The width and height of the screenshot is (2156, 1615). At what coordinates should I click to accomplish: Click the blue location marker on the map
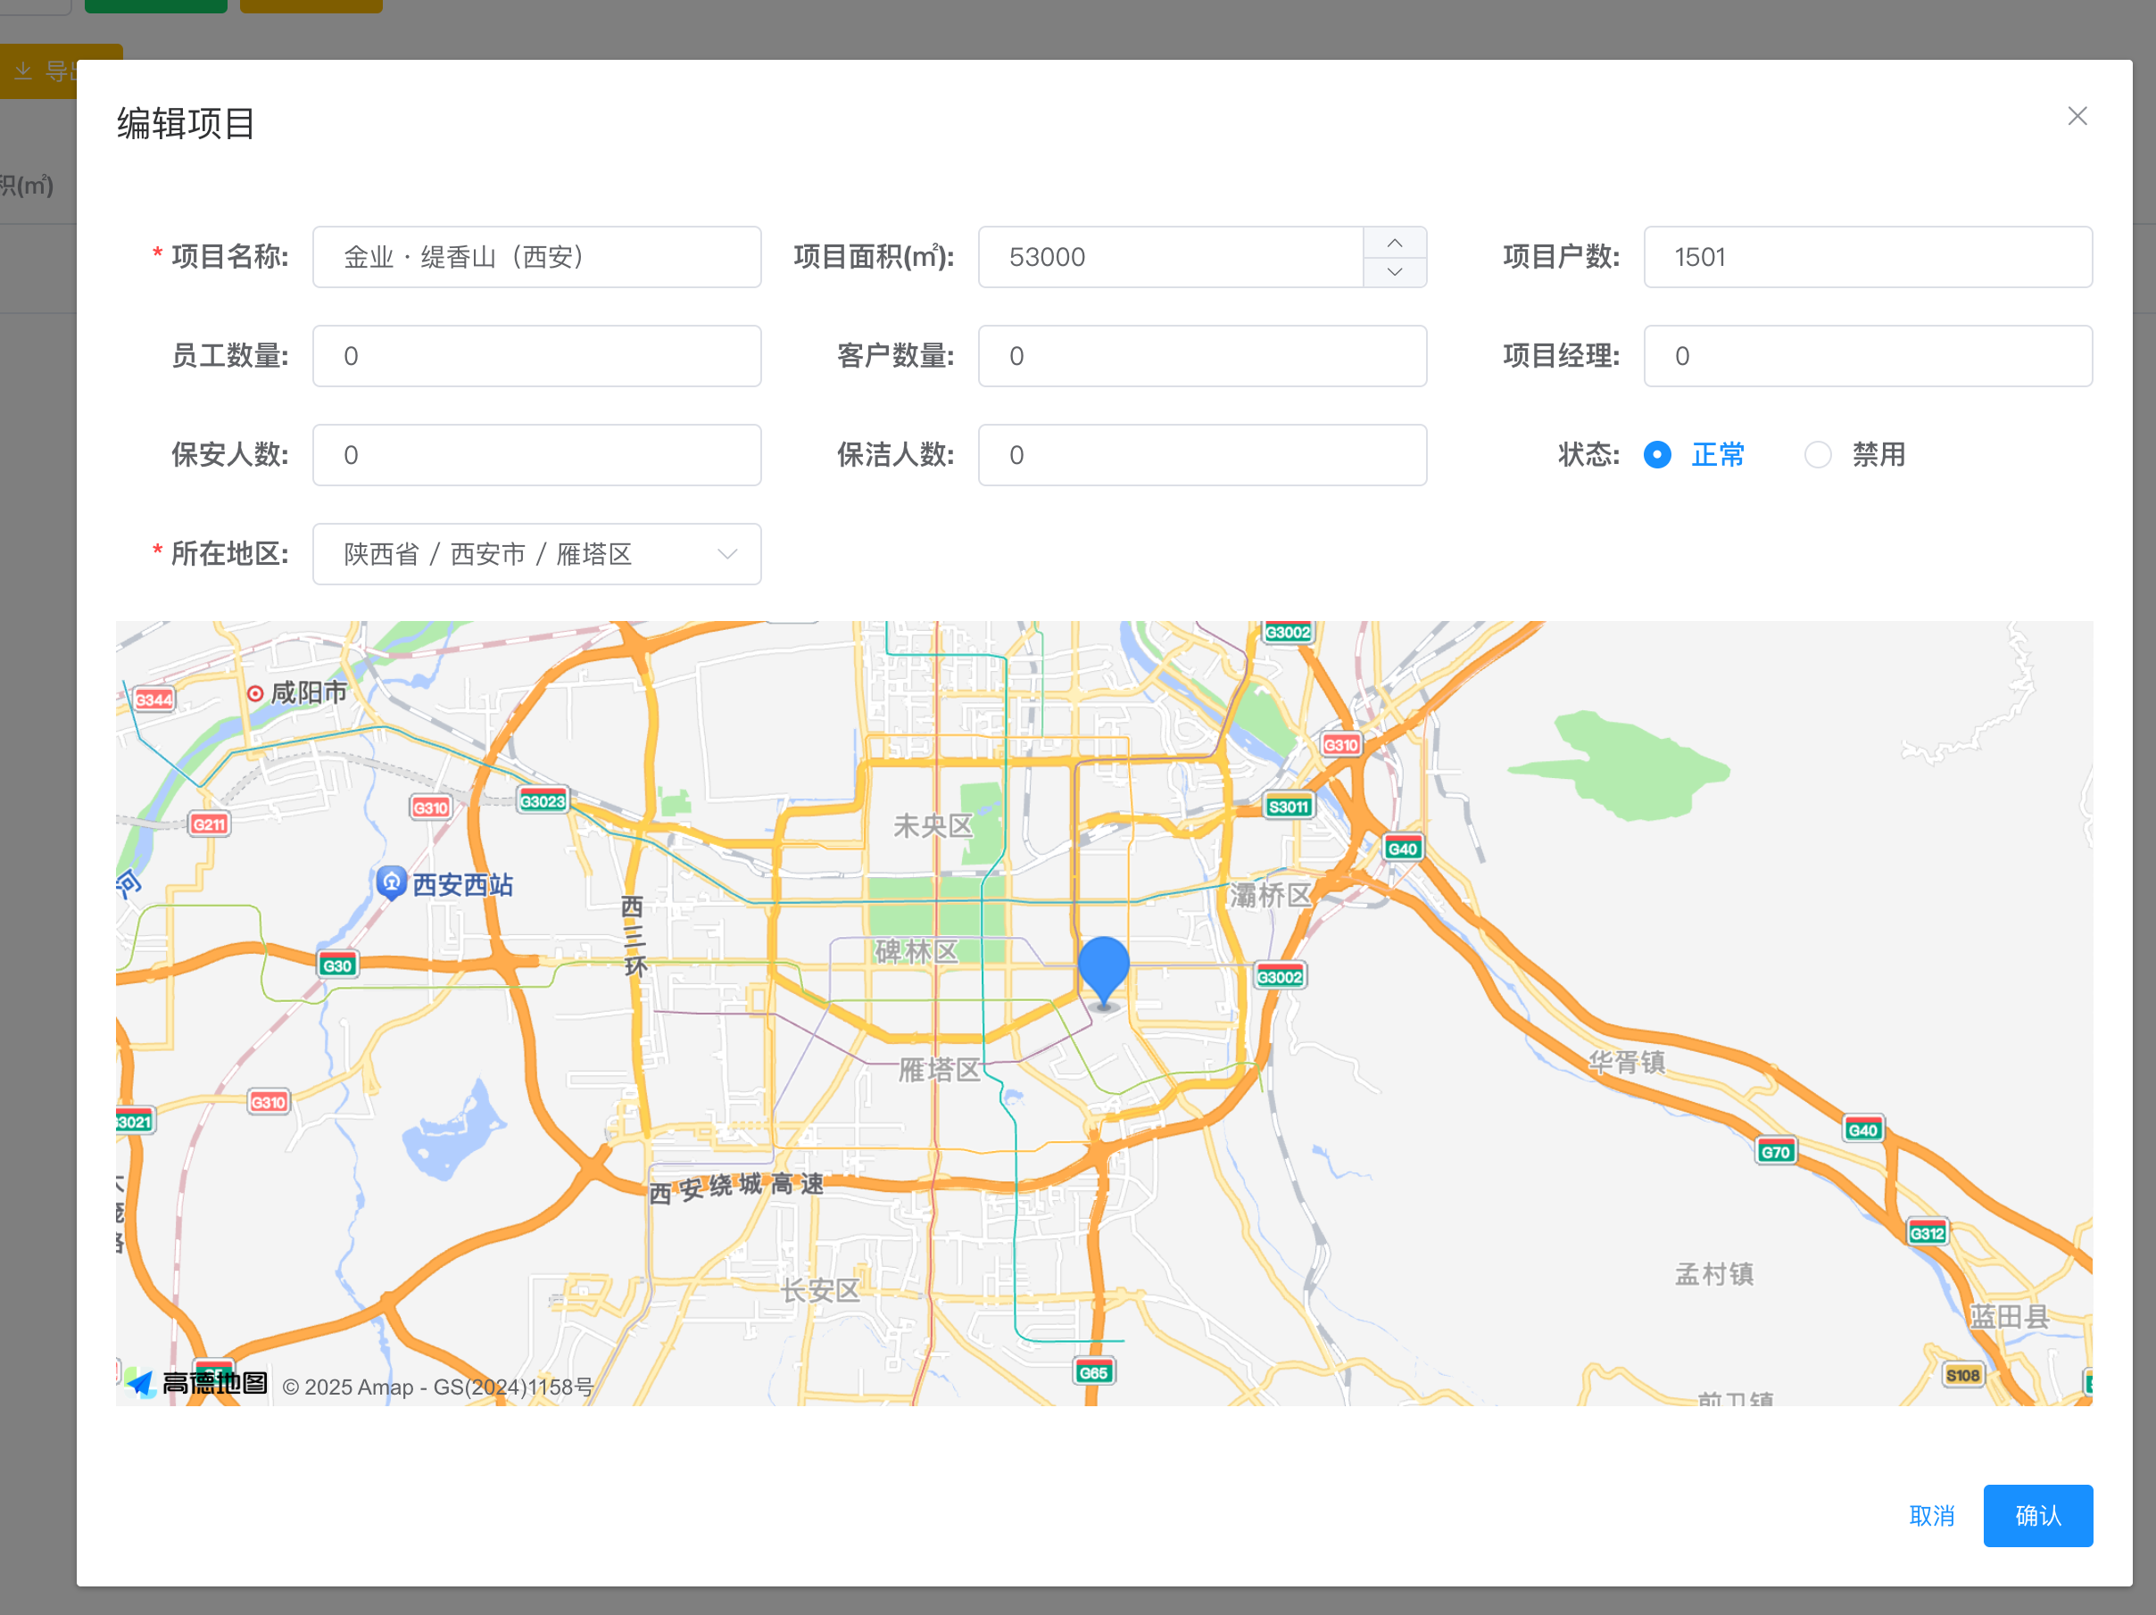tap(1104, 965)
